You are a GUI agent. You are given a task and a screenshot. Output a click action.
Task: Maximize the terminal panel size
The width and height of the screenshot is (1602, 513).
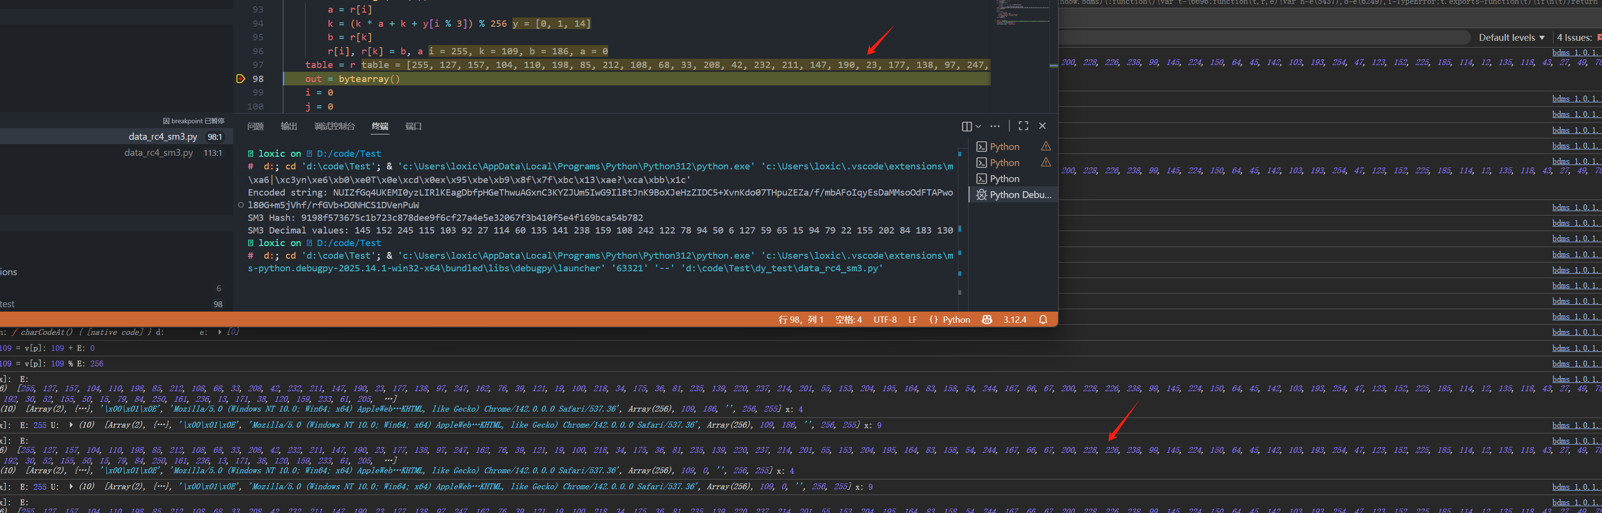coord(1023,126)
